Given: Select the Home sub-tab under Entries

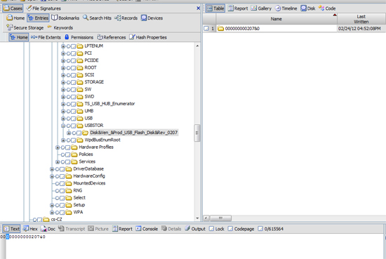Looking at the screenshot, I should pyautogui.click(x=19, y=37).
